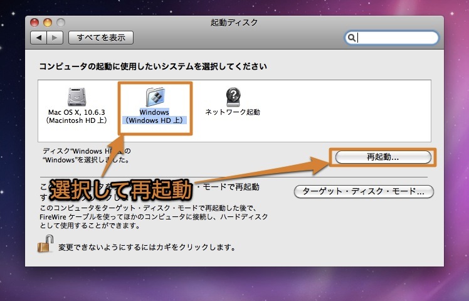Image resolution: width=469 pixels, height=301 pixels.
Task: Go forward with the right arrow button
Action: point(55,38)
